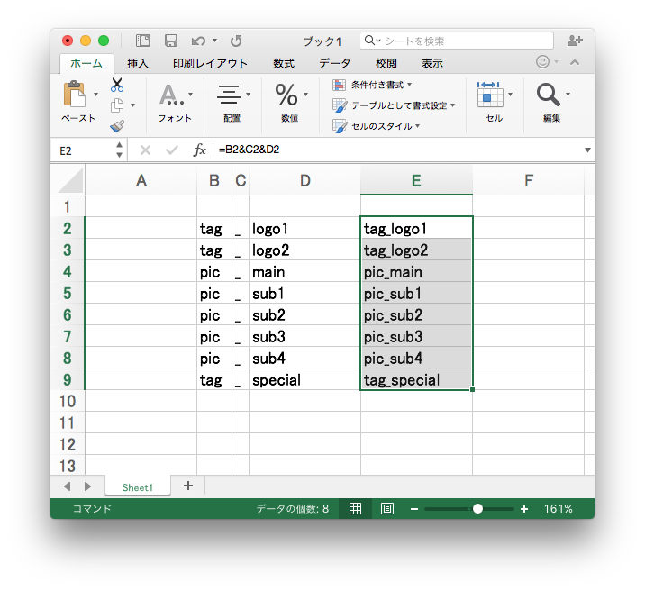This screenshot has height=591, width=645.
Task: Open the Review (校閲) tab
Action: pyautogui.click(x=386, y=63)
